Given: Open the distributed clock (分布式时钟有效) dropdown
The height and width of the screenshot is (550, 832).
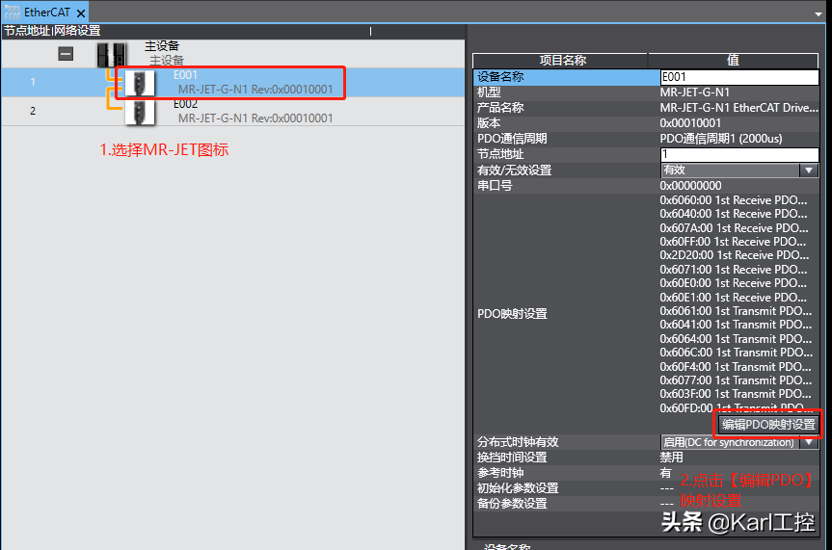Looking at the screenshot, I should click(x=809, y=442).
